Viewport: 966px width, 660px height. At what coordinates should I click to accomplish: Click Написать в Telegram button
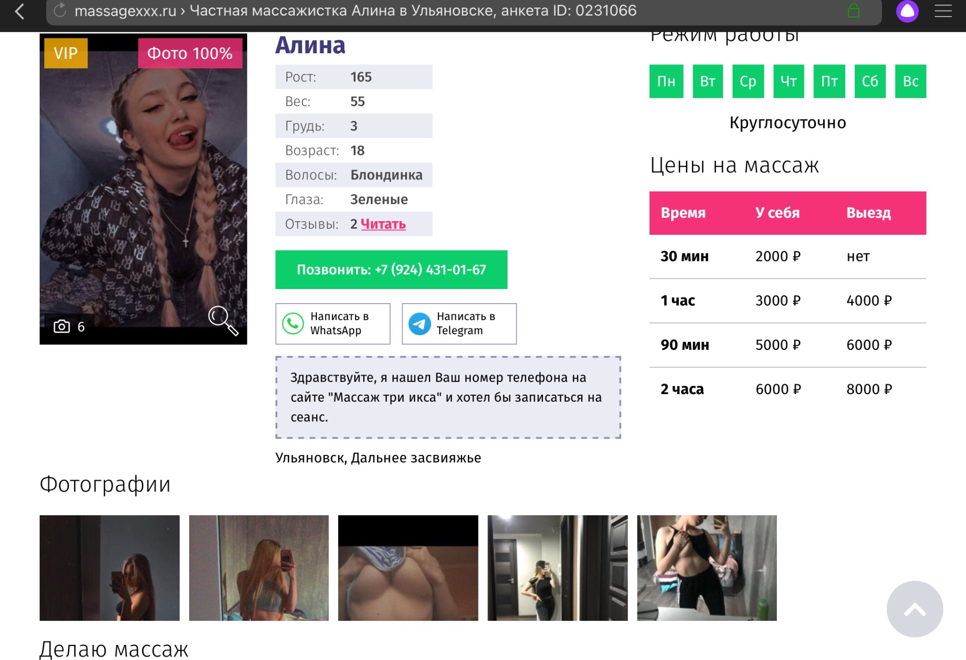(x=459, y=324)
